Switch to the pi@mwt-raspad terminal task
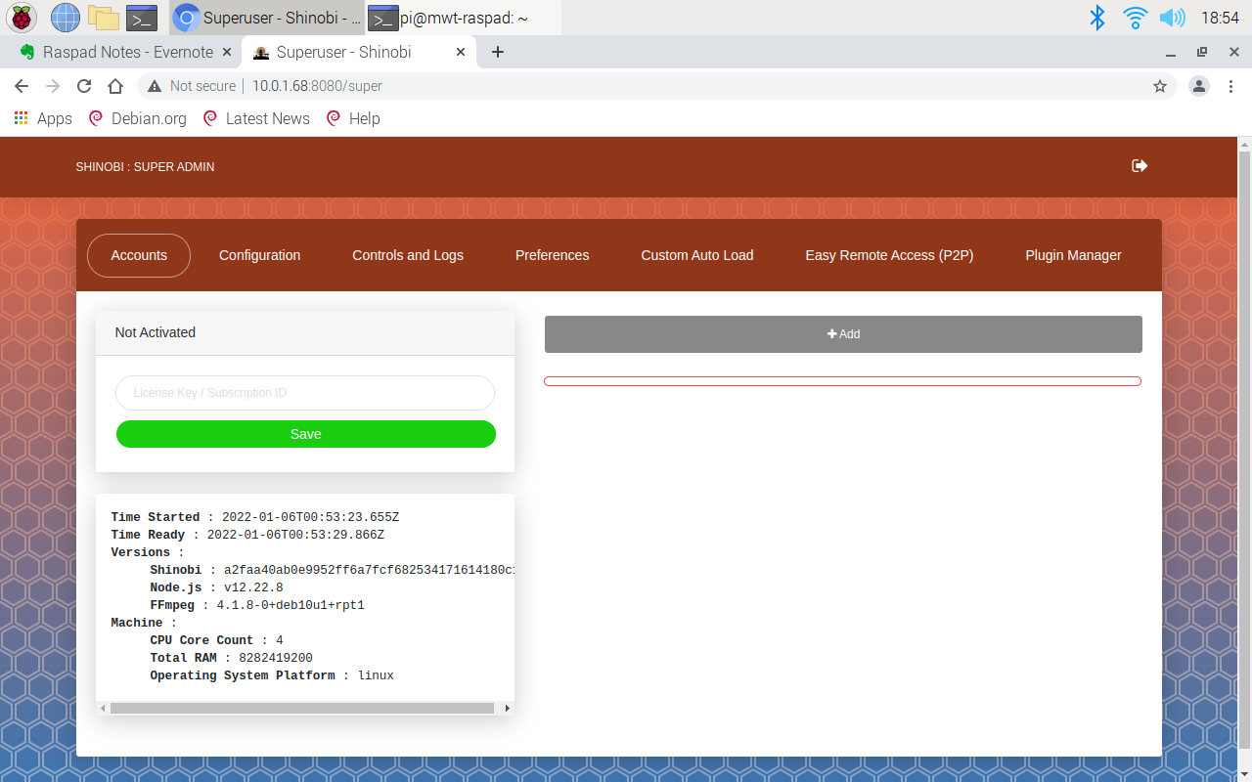 pos(464,18)
